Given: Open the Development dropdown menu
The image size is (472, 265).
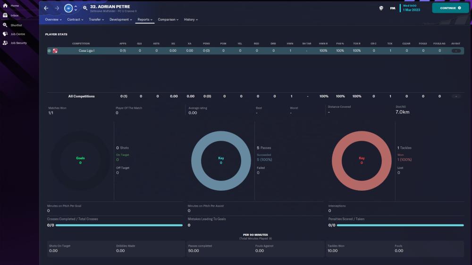Looking at the screenshot, I should click(x=121, y=20).
